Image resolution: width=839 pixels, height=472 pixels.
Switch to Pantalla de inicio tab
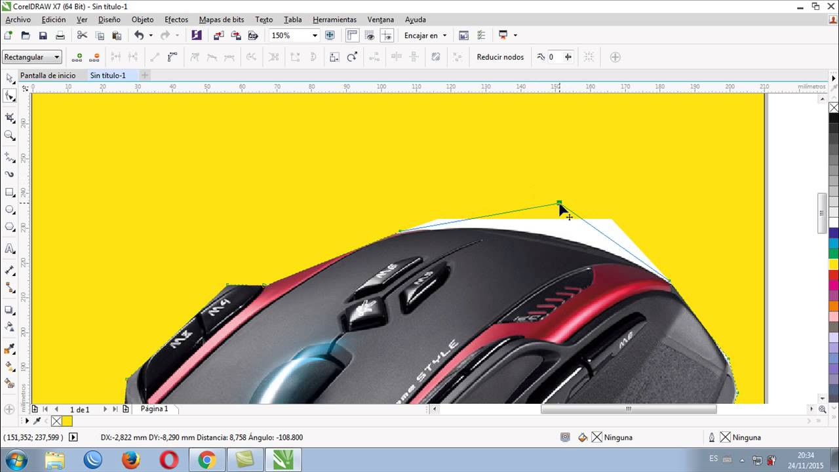point(48,75)
